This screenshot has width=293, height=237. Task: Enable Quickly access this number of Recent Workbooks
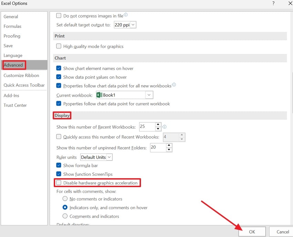point(59,137)
